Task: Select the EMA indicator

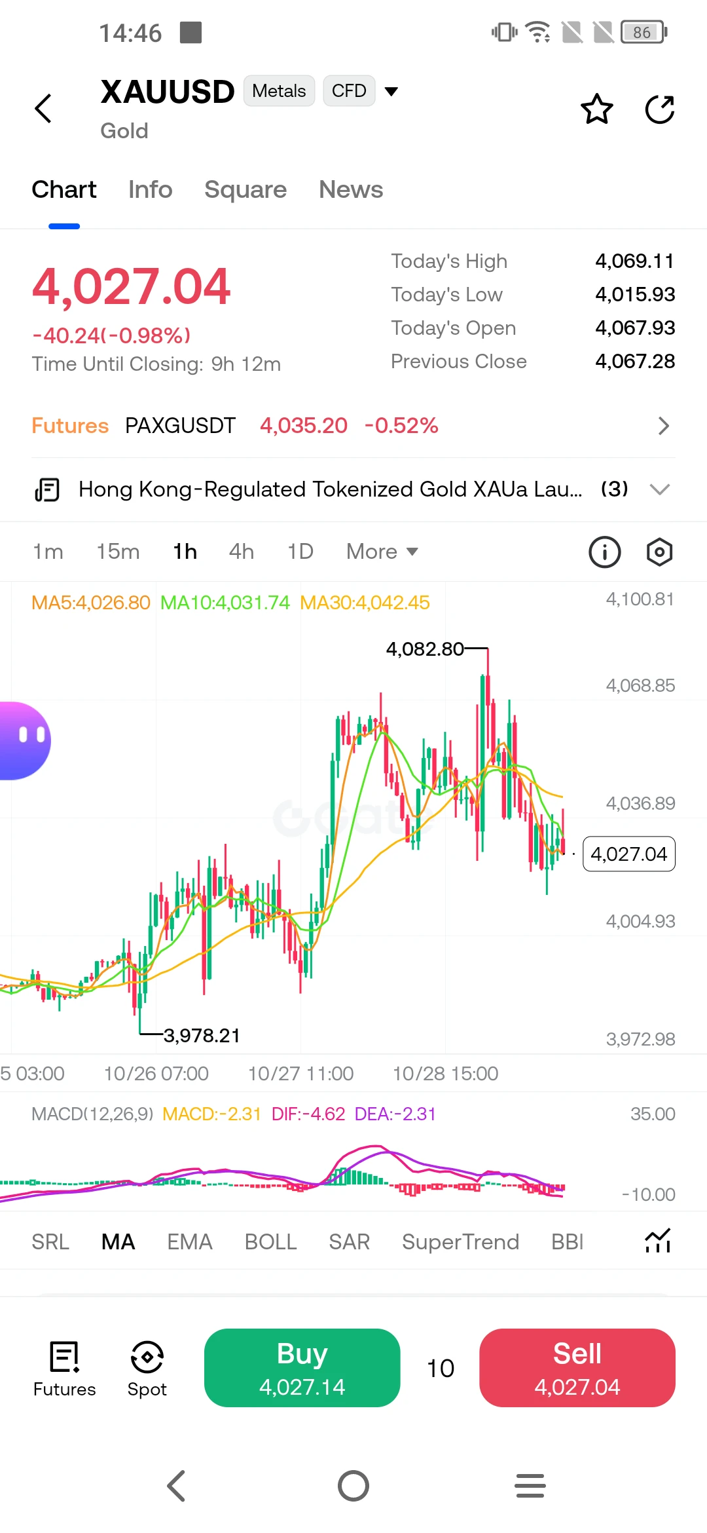Action: [190, 1241]
